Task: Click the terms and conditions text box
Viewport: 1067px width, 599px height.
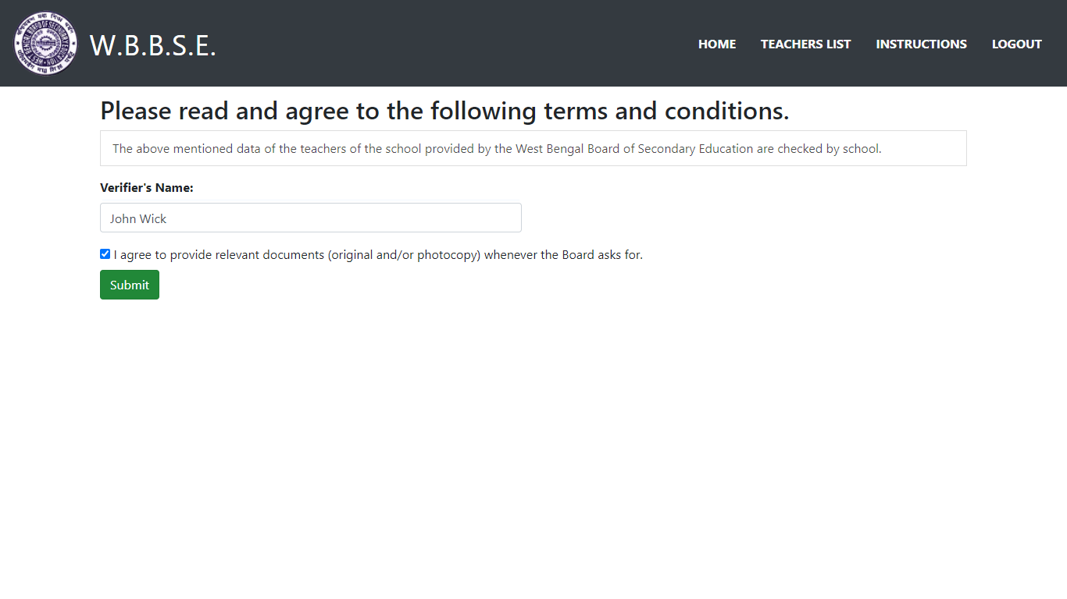Action: (533, 148)
